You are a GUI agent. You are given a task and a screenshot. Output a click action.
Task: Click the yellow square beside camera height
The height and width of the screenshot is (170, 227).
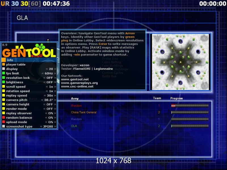4,104
